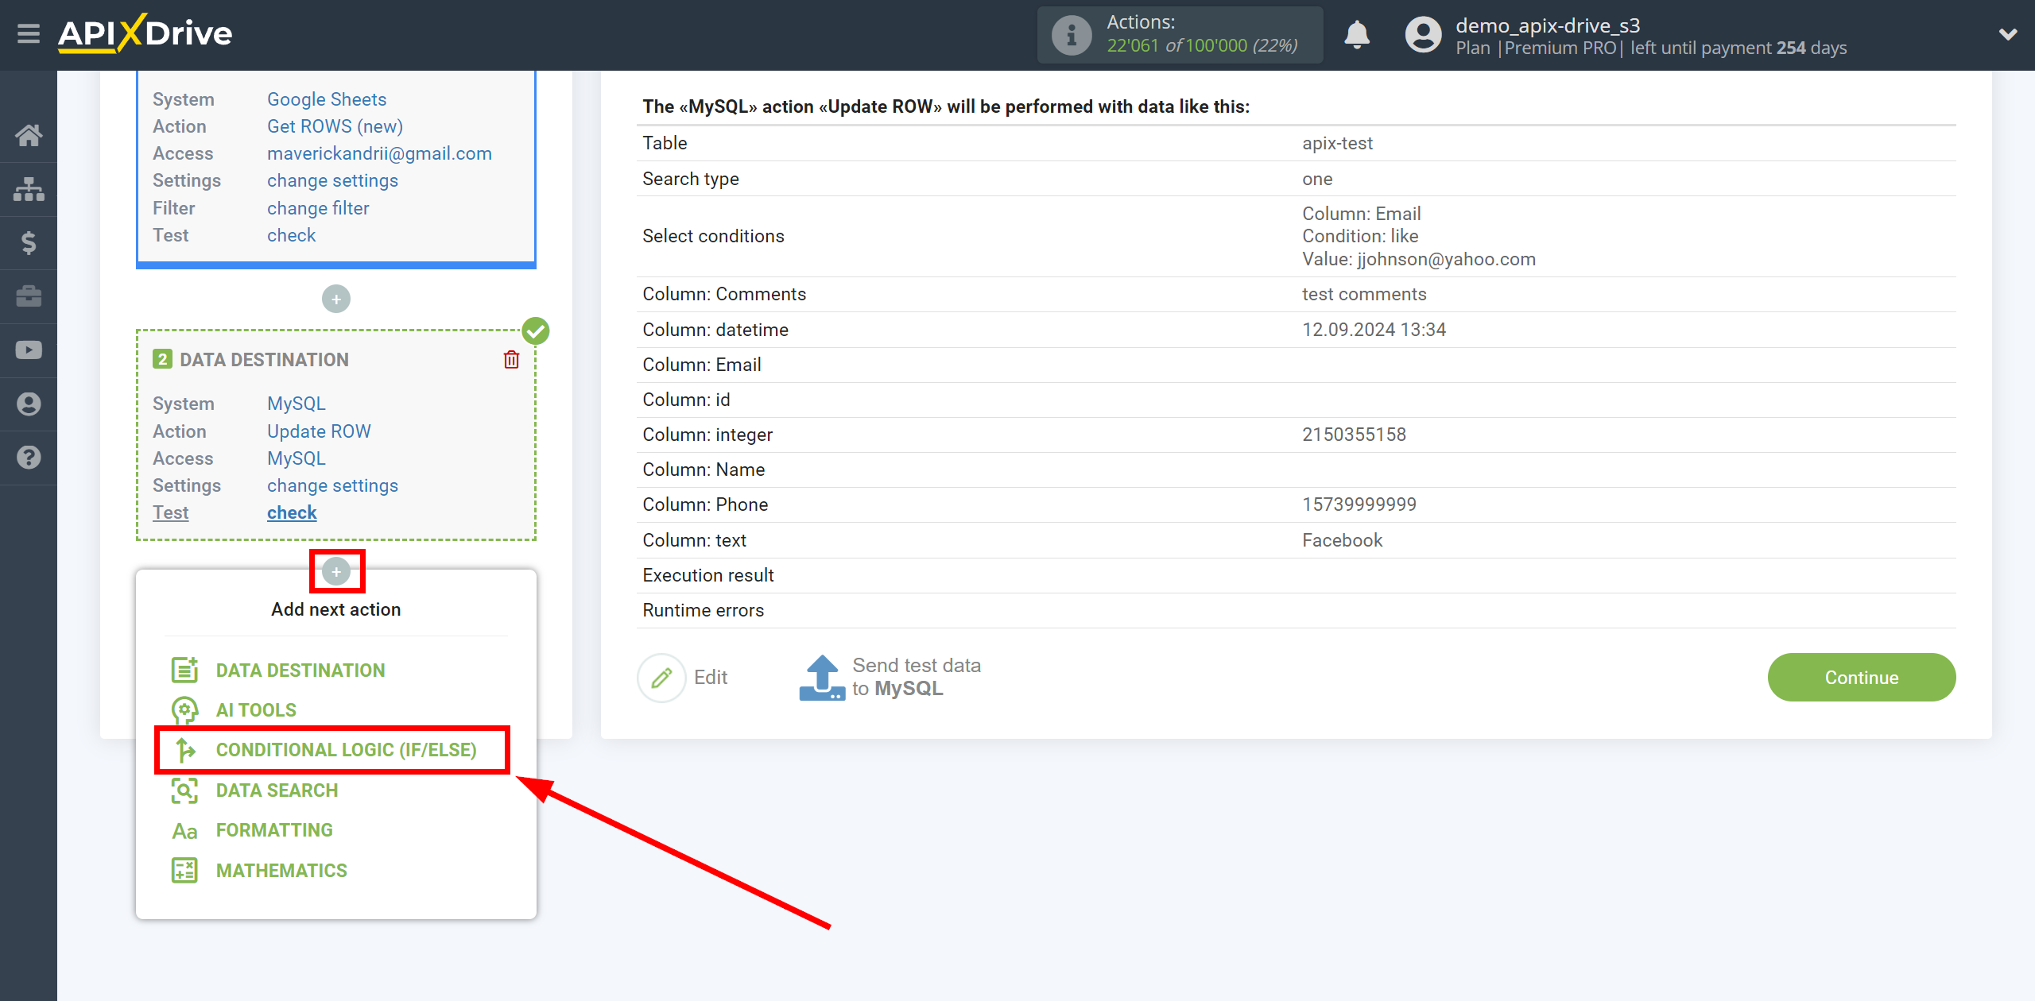2035x1001 pixels.
Task: Click change settings in Google Sheets block
Action: point(332,180)
